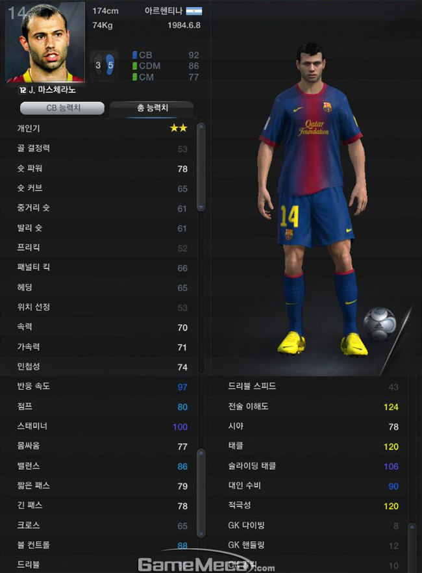Click the Argentina flag icon
This screenshot has width=422, height=573.
(x=194, y=11)
